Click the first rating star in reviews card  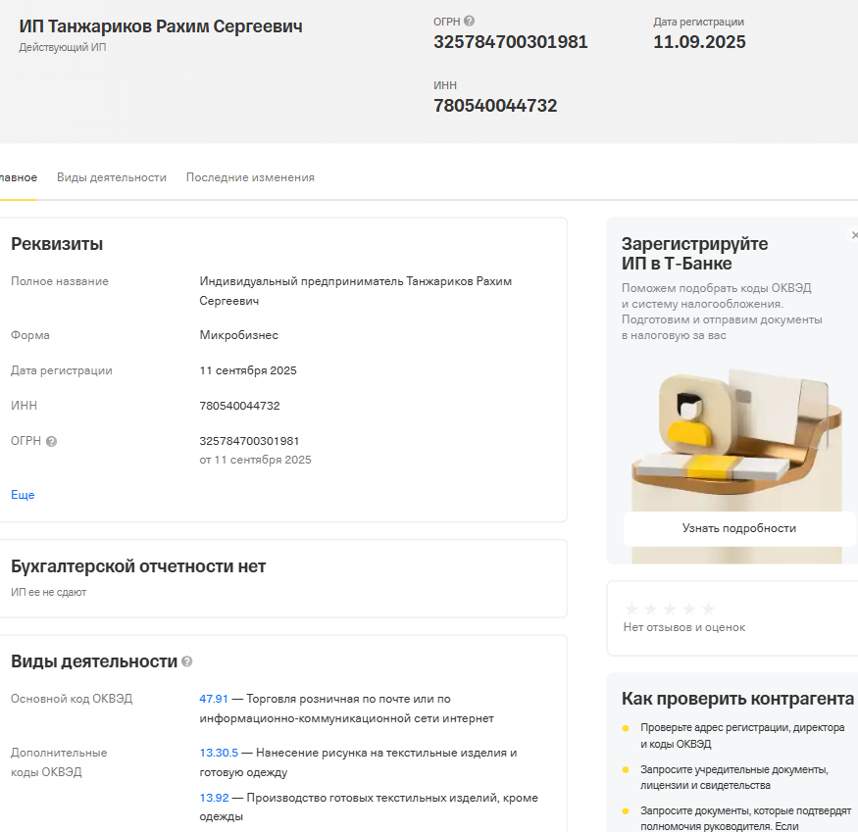point(631,609)
